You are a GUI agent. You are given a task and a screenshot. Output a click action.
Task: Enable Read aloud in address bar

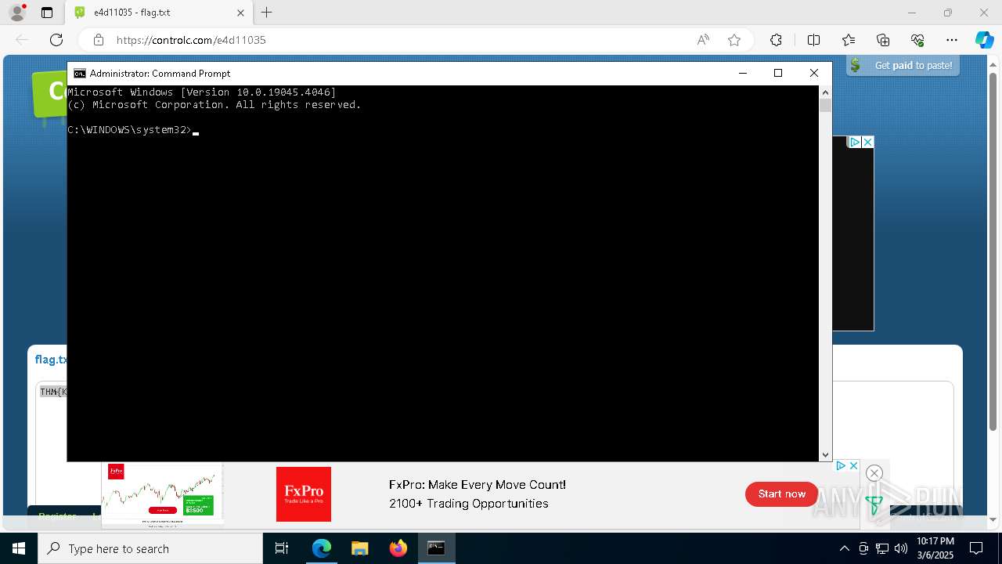(x=703, y=40)
